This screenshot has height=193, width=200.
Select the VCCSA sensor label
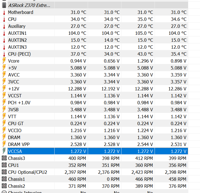15,151
